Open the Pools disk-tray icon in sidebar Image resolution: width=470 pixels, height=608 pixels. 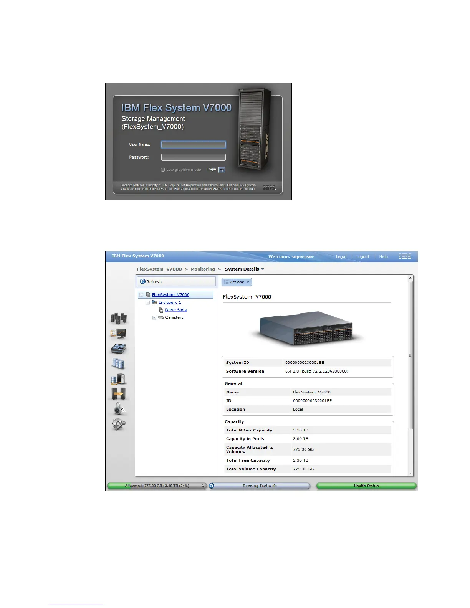[x=119, y=349]
